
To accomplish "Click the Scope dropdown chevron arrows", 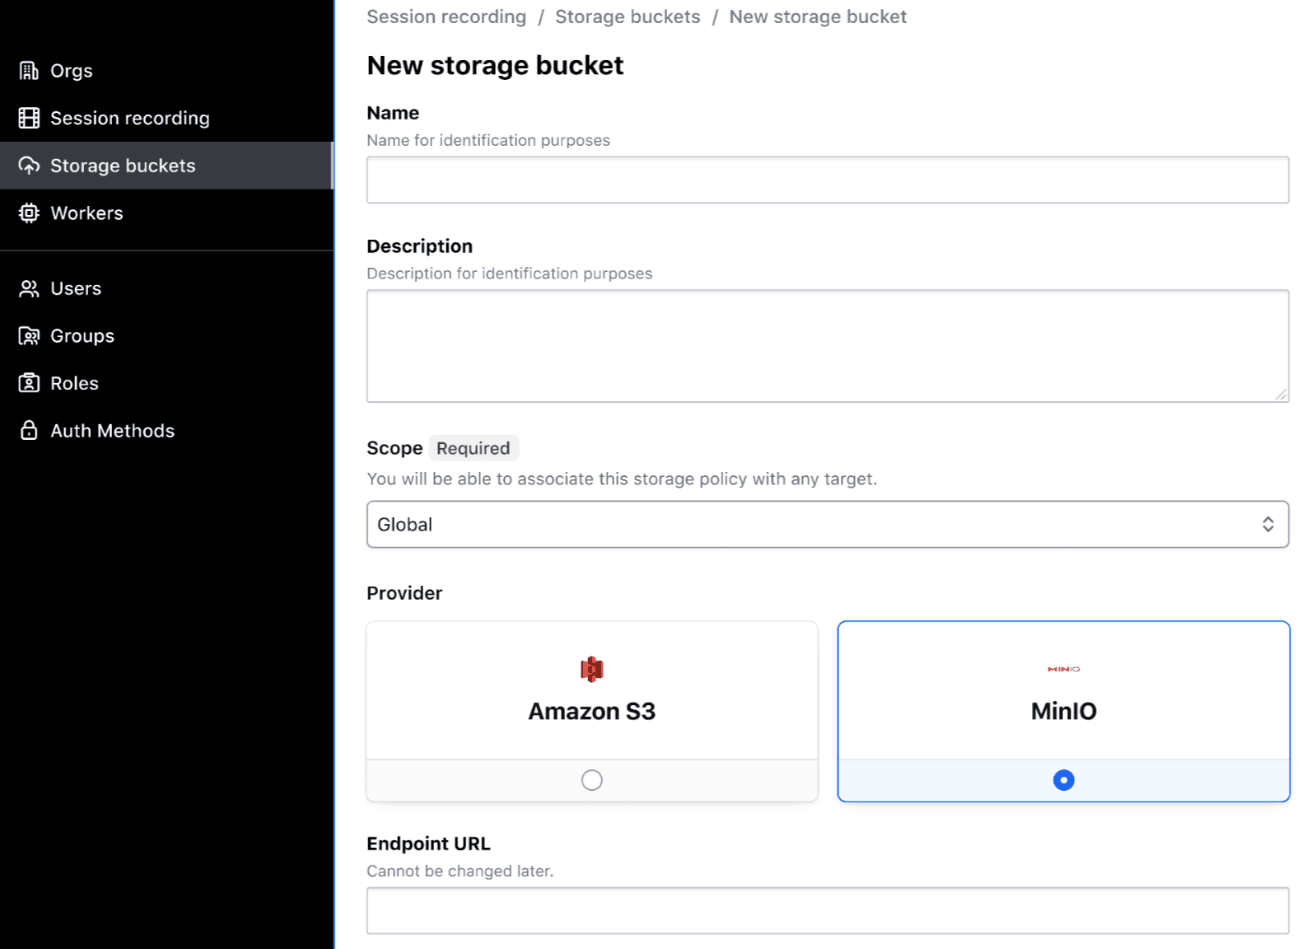I will click(1267, 525).
